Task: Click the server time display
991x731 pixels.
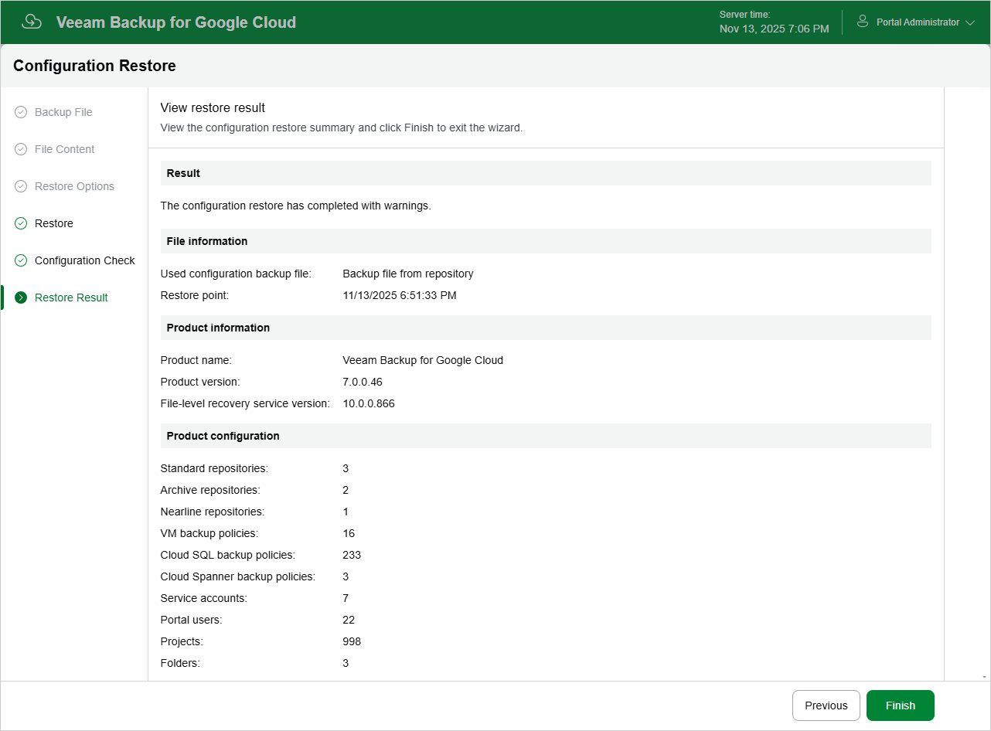Action: point(774,22)
